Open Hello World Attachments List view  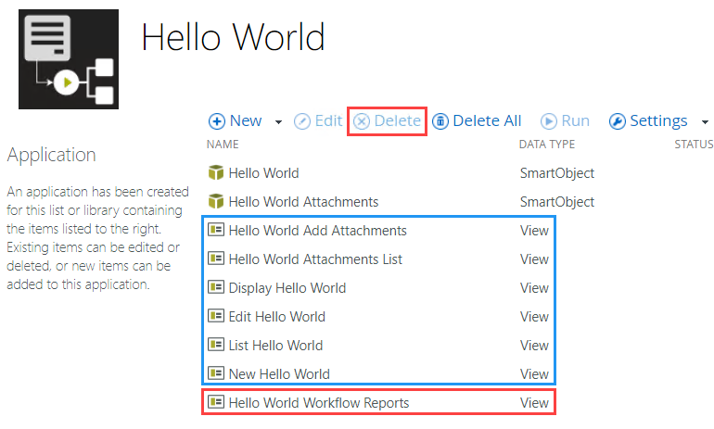(315, 259)
